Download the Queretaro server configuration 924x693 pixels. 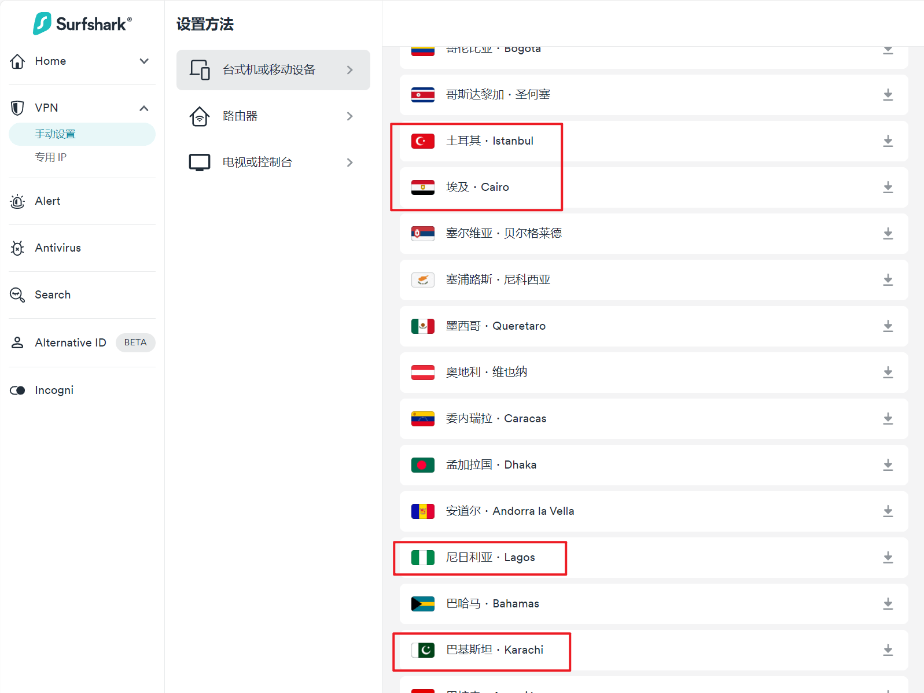[x=888, y=326]
